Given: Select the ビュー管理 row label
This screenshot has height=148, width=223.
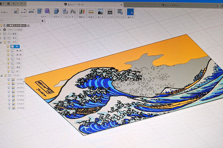Looking at the screenshot, I should pos(12,34).
